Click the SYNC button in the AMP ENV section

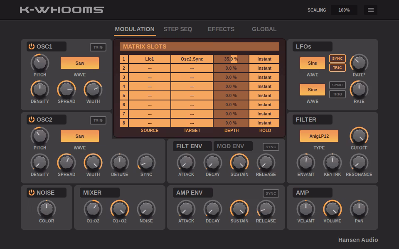tap(271, 193)
